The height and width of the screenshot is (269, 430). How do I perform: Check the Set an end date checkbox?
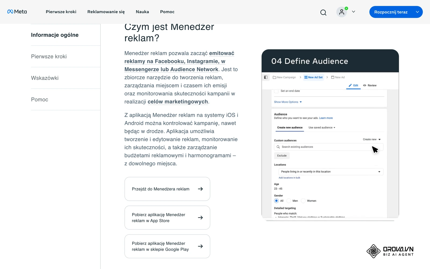click(x=276, y=91)
